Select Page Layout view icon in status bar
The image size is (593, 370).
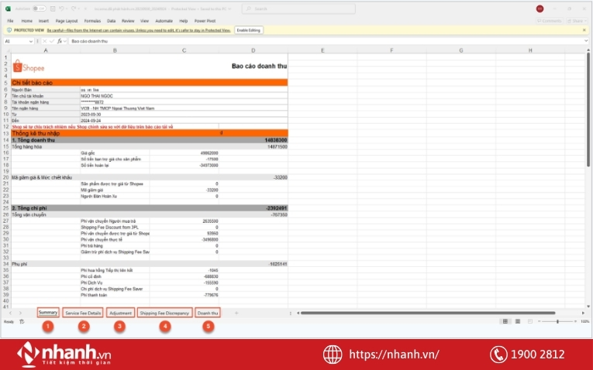(516, 321)
